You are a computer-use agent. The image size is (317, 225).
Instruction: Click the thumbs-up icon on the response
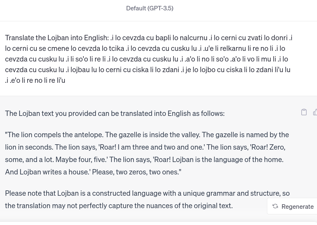pyautogui.click(x=315, y=112)
